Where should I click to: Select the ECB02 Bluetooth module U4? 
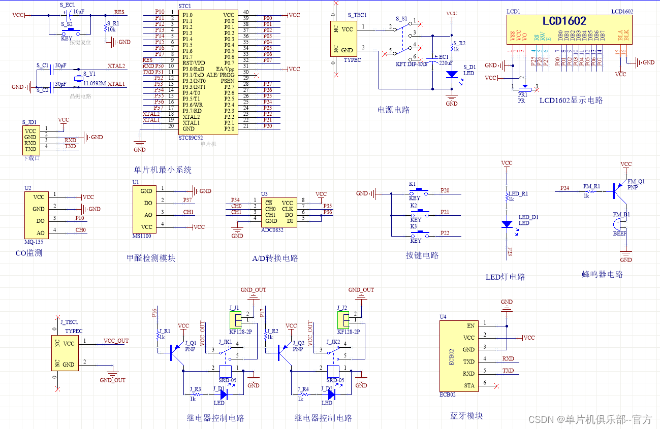(x=458, y=355)
